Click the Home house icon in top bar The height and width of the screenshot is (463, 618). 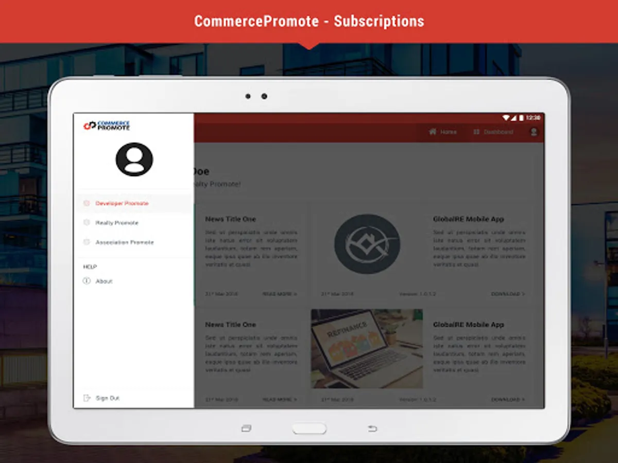pos(433,132)
